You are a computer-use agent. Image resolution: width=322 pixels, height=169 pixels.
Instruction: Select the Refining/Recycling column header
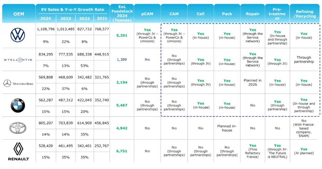click(304, 14)
